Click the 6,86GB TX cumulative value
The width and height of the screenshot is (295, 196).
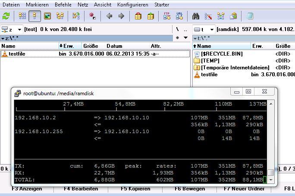(x=104, y=166)
